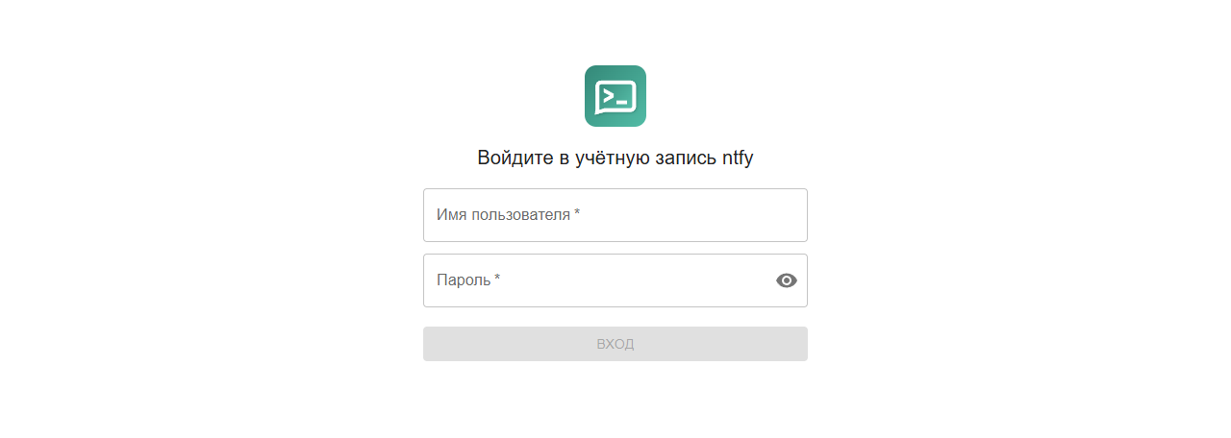
Task: Show password using the eye icon
Action: click(x=787, y=280)
